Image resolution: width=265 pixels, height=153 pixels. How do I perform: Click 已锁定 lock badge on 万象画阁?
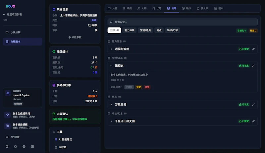[244, 105]
